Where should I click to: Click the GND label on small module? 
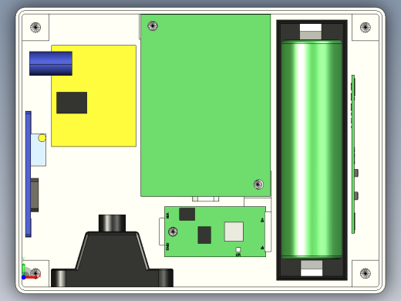168,246
